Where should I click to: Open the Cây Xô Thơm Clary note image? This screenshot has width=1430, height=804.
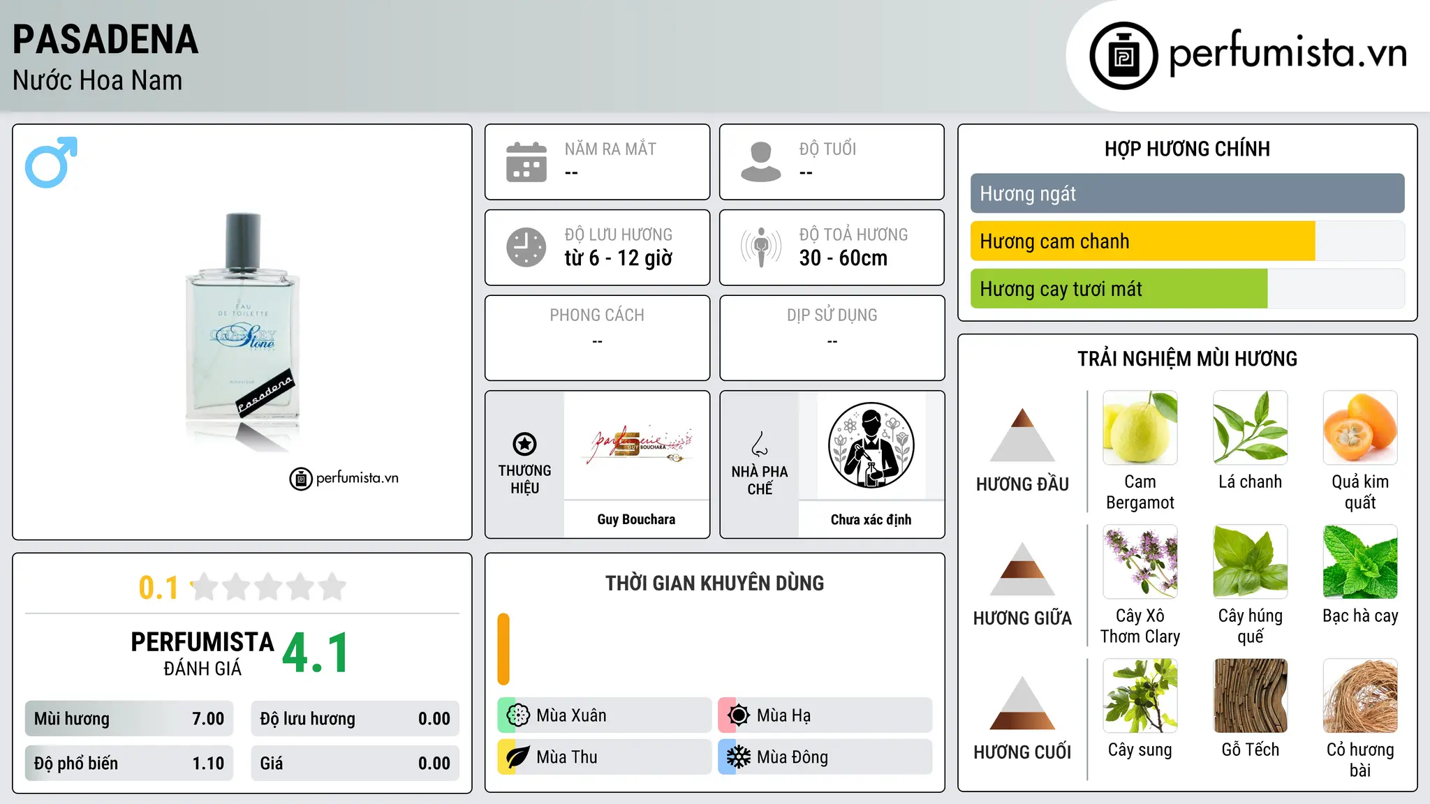(x=1140, y=562)
